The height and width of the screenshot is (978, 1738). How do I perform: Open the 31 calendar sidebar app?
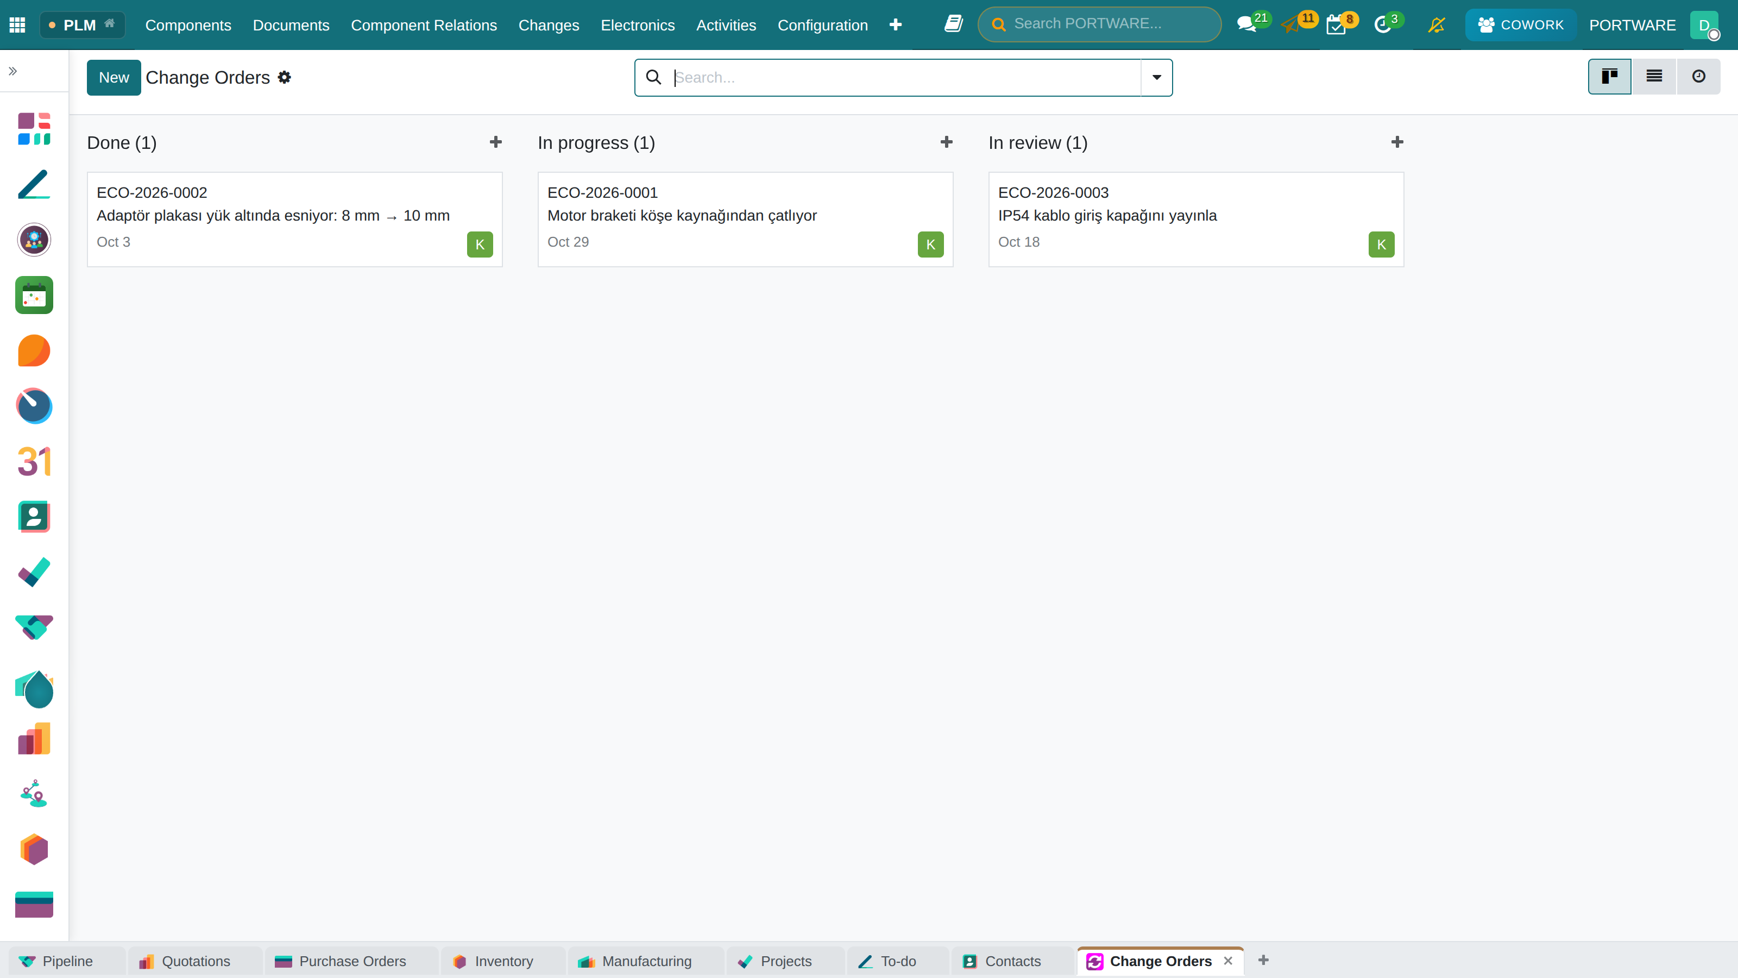click(34, 462)
